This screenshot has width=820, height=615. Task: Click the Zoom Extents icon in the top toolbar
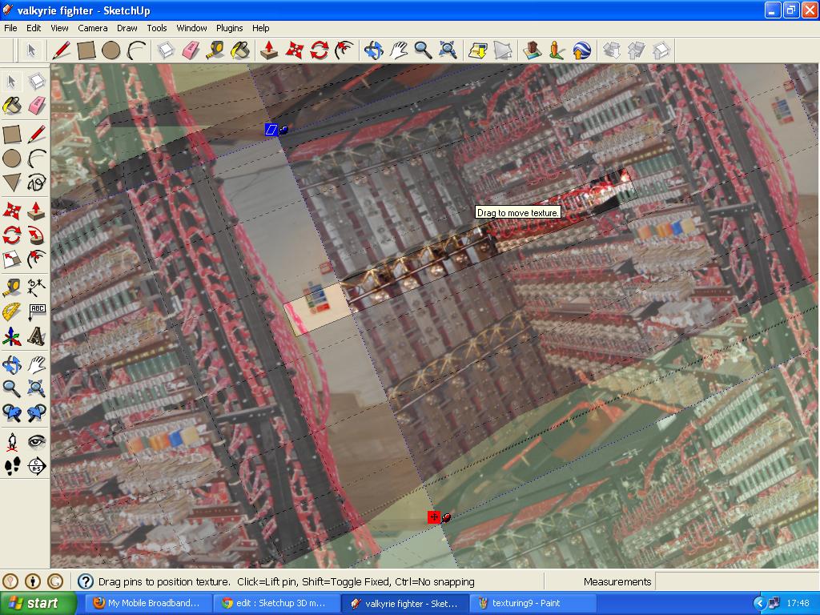448,50
